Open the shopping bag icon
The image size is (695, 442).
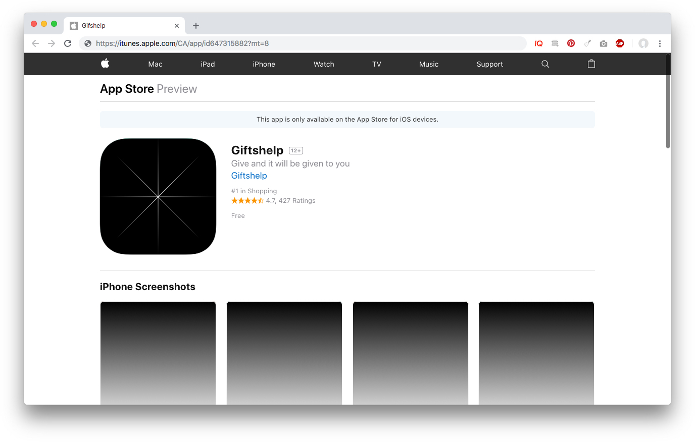591,64
